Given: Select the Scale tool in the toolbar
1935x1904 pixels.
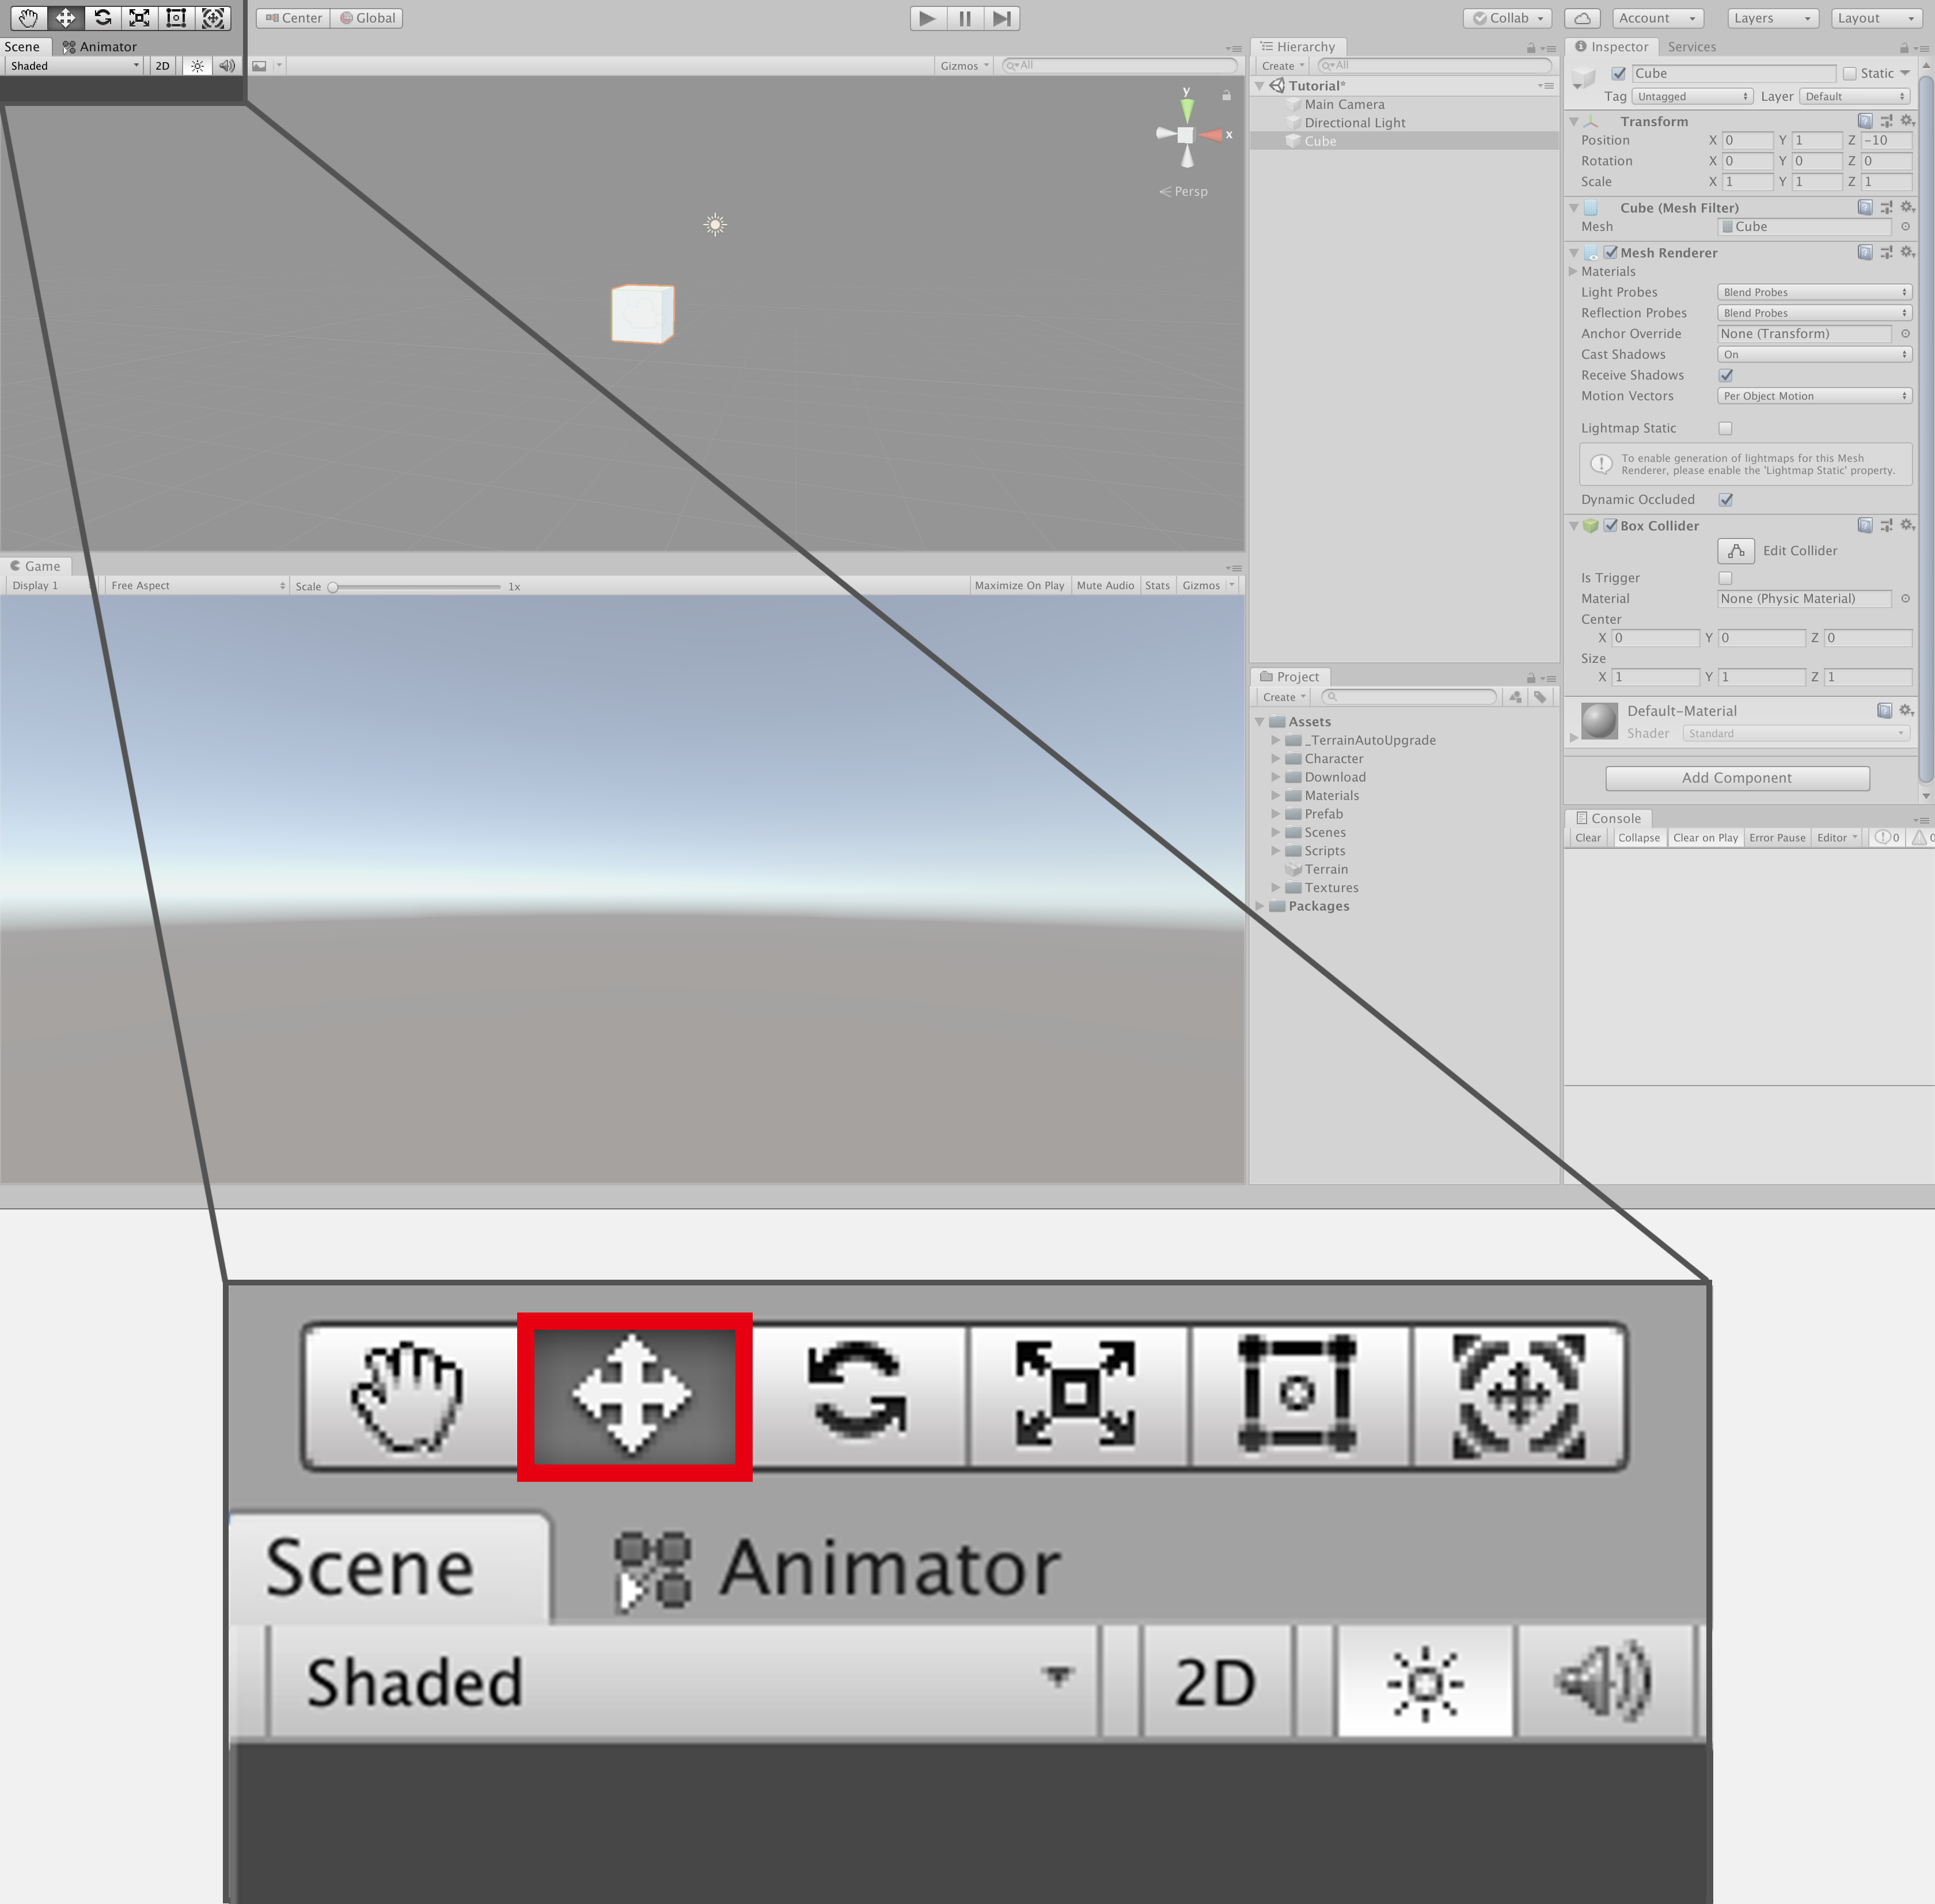Looking at the screenshot, I should pos(139,18).
